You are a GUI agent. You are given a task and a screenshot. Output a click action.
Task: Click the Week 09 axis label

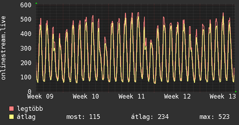[x=40, y=97]
